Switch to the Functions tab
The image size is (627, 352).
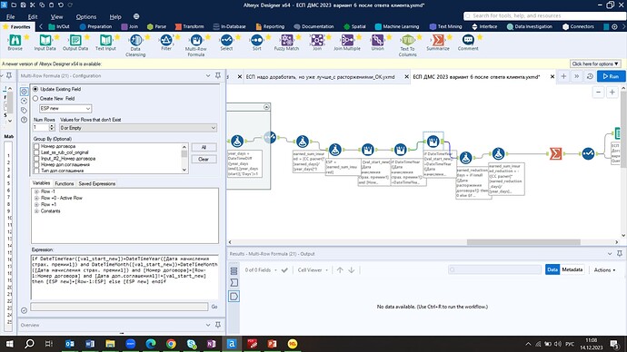[x=65, y=183]
